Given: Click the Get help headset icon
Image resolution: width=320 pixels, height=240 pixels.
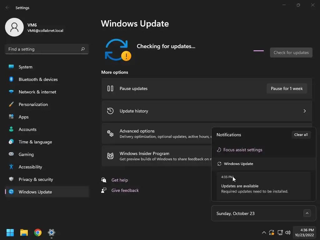Looking at the screenshot, I should (104, 180).
